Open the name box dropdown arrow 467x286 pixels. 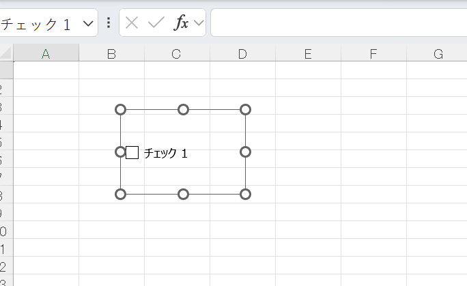point(87,23)
